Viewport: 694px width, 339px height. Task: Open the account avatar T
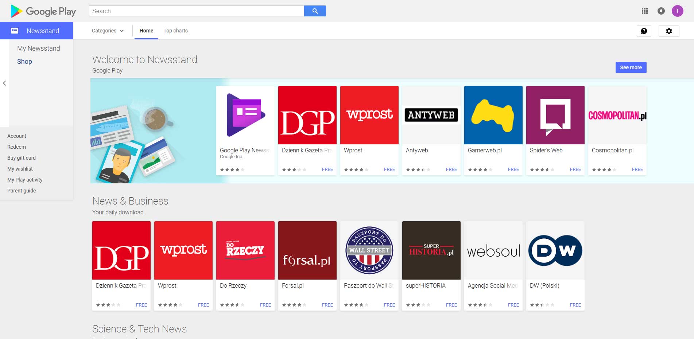tap(678, 11)
